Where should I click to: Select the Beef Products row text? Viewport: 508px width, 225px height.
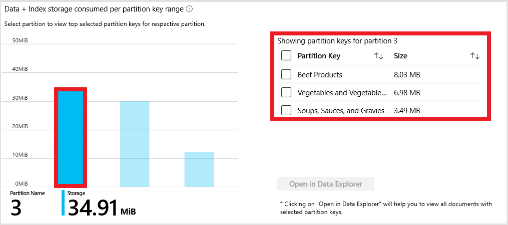(x=320, y=74)
